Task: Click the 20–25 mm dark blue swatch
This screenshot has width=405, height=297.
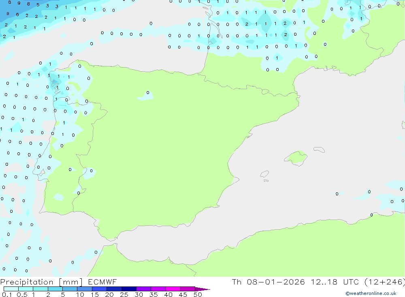Action: [114, 289]
